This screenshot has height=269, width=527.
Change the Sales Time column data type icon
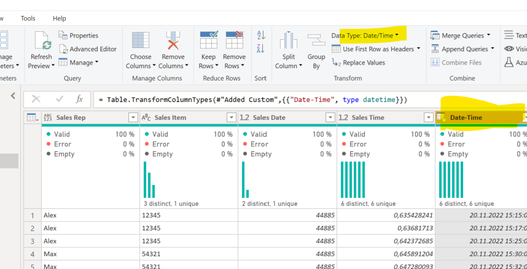pos(343,117)
